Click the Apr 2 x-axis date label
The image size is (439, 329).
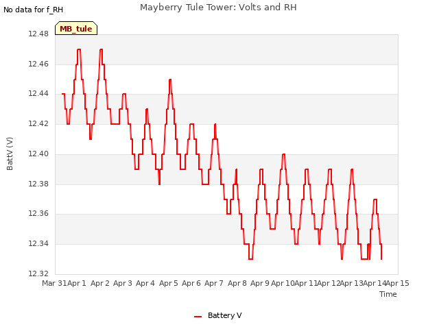tap(100, 283)
